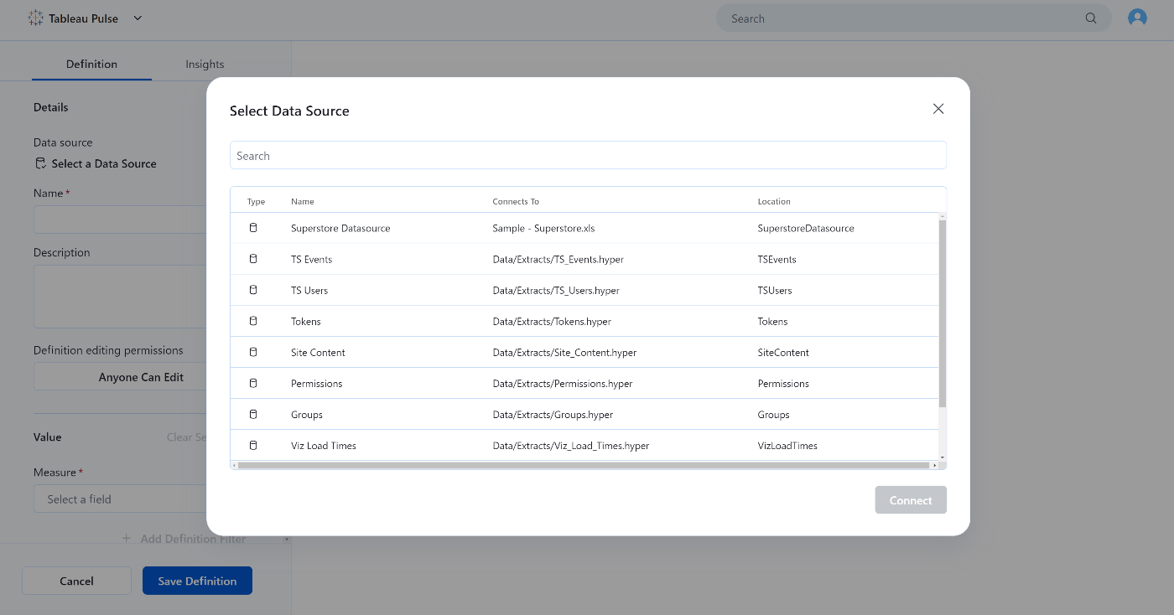1174x615 pixels.
Task: Click the data source icon for Permissions
Action: pos(253,383)
